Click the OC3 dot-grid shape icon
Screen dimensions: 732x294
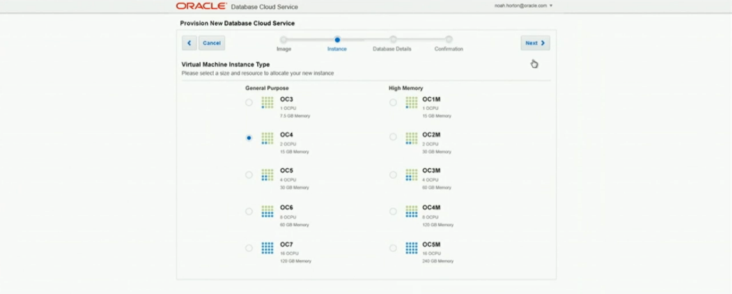click(x=268, y=103)
